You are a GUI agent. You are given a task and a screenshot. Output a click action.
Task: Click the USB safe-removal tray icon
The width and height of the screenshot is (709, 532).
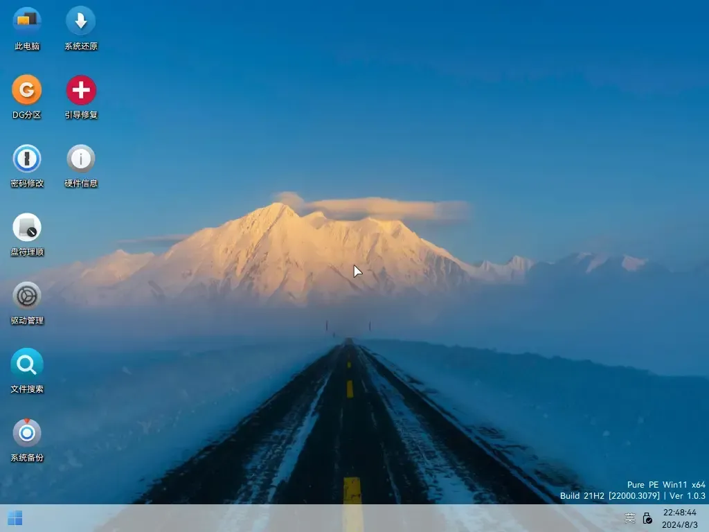coord(647,517)
